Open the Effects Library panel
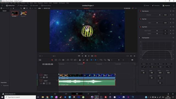 (23, 5)
